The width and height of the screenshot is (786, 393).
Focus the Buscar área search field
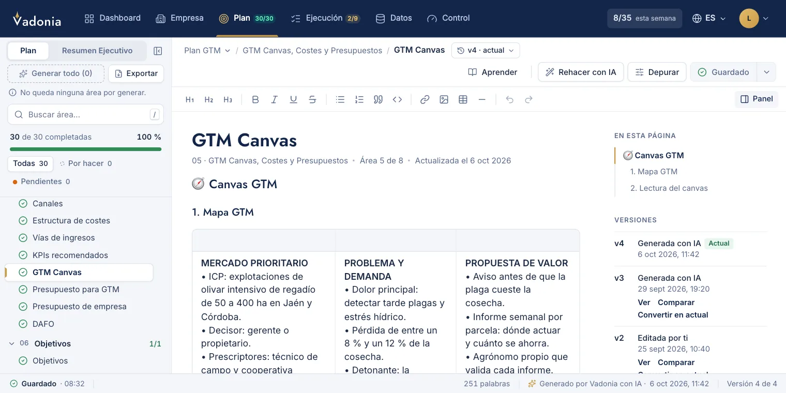(85, 114)
